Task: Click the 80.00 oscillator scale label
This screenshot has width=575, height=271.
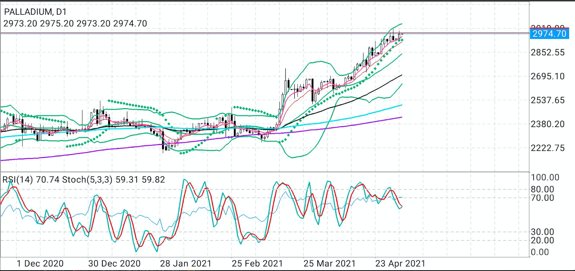Action: [x=543, y=189]
